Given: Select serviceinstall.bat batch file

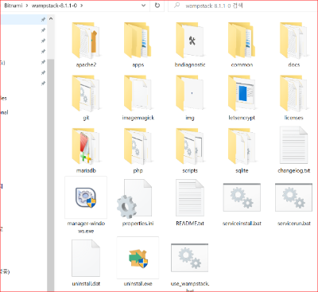Looking at the screenshot, I should pos(242,204).
